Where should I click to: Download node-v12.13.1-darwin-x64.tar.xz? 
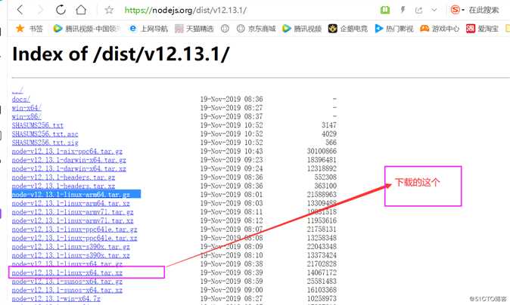point(69,168)
